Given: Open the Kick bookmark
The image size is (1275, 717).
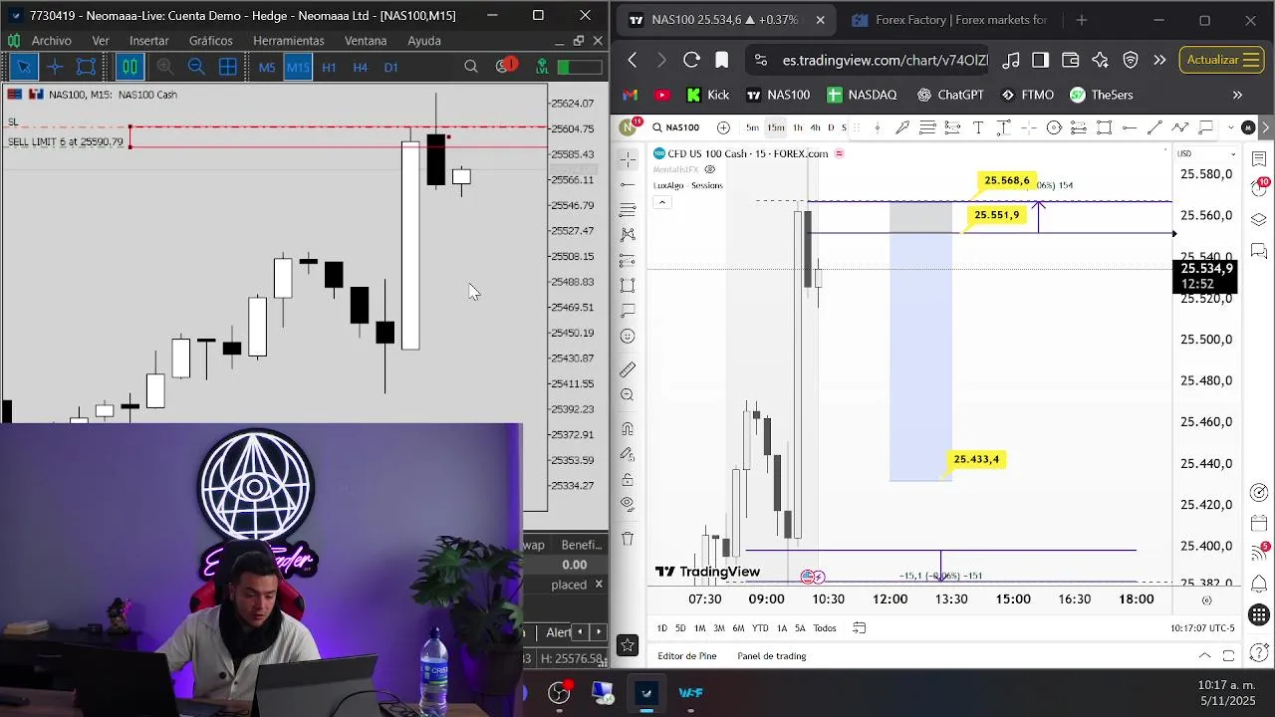Looking at the screenshot, I should (708, 95).
